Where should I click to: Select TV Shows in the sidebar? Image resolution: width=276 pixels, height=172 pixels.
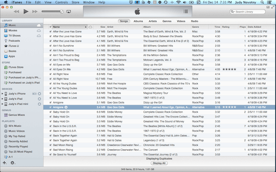[x=14, y=36]
